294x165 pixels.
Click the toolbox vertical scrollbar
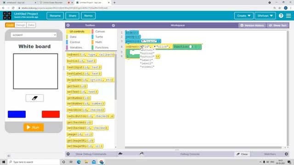tap(116, 77)
